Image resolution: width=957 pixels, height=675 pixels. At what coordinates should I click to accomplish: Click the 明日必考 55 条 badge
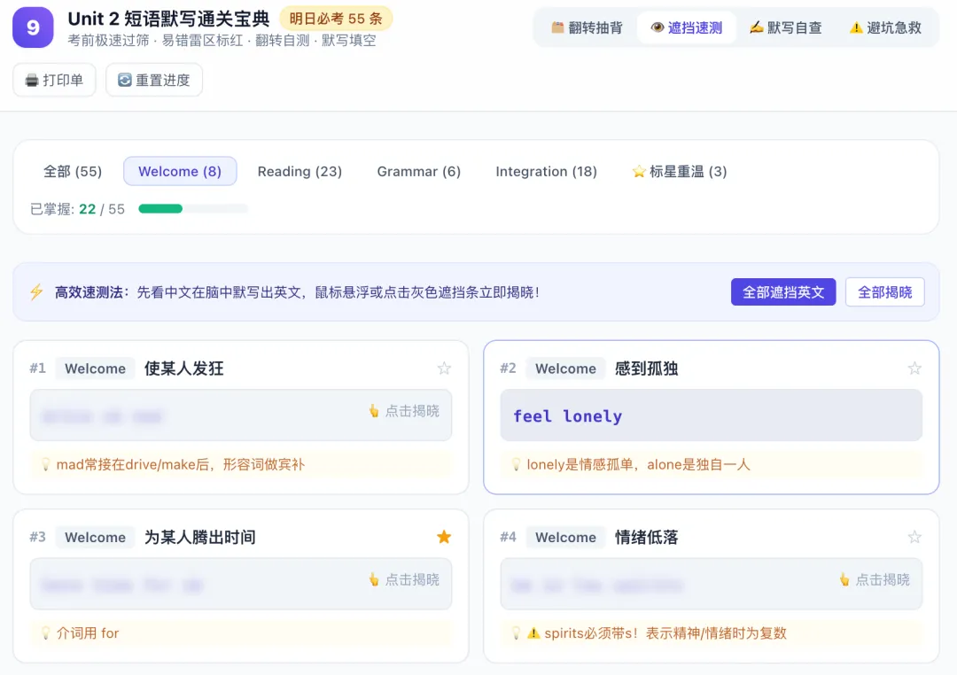336,19
